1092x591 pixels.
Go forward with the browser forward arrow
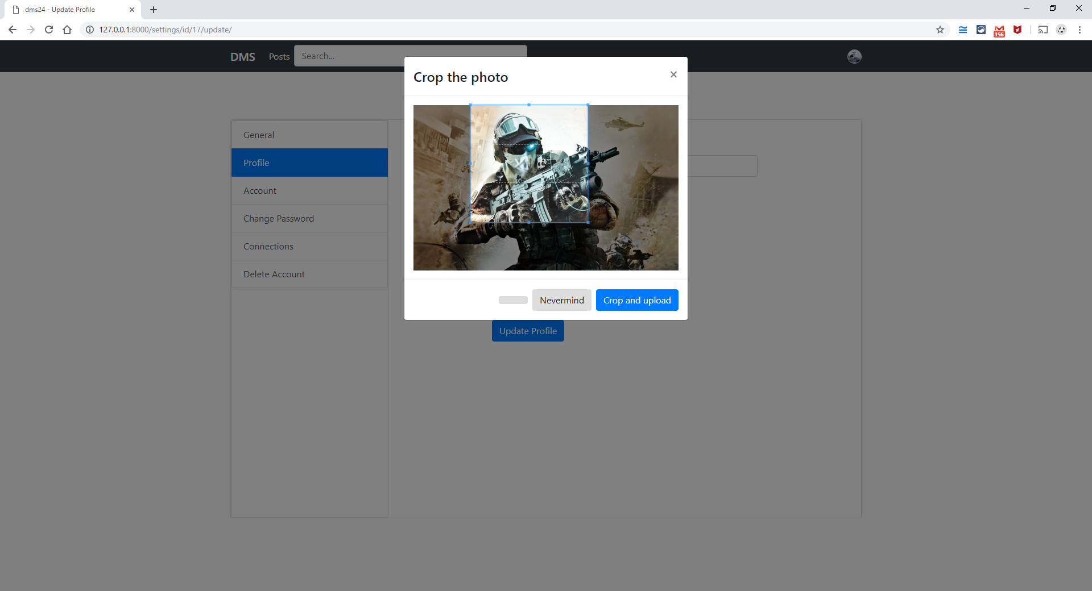pos(31,30)
